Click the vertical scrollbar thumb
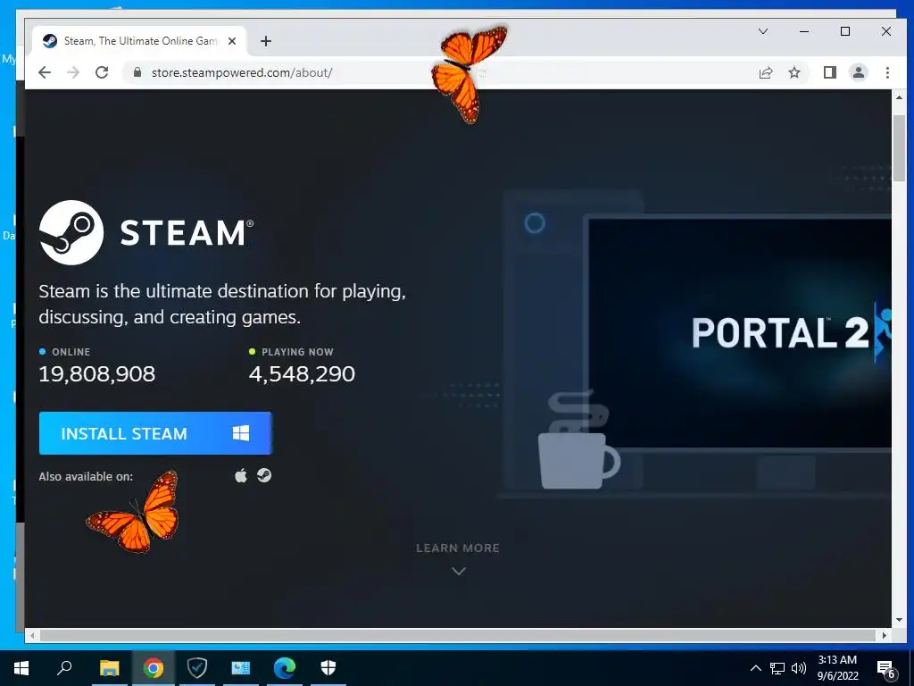The width and height of the screenshot is (914, 686). tap(899, 147)
